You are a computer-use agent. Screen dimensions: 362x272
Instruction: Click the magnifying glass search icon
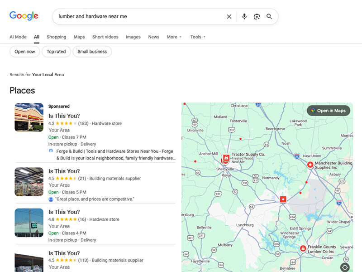coord(269,17)
